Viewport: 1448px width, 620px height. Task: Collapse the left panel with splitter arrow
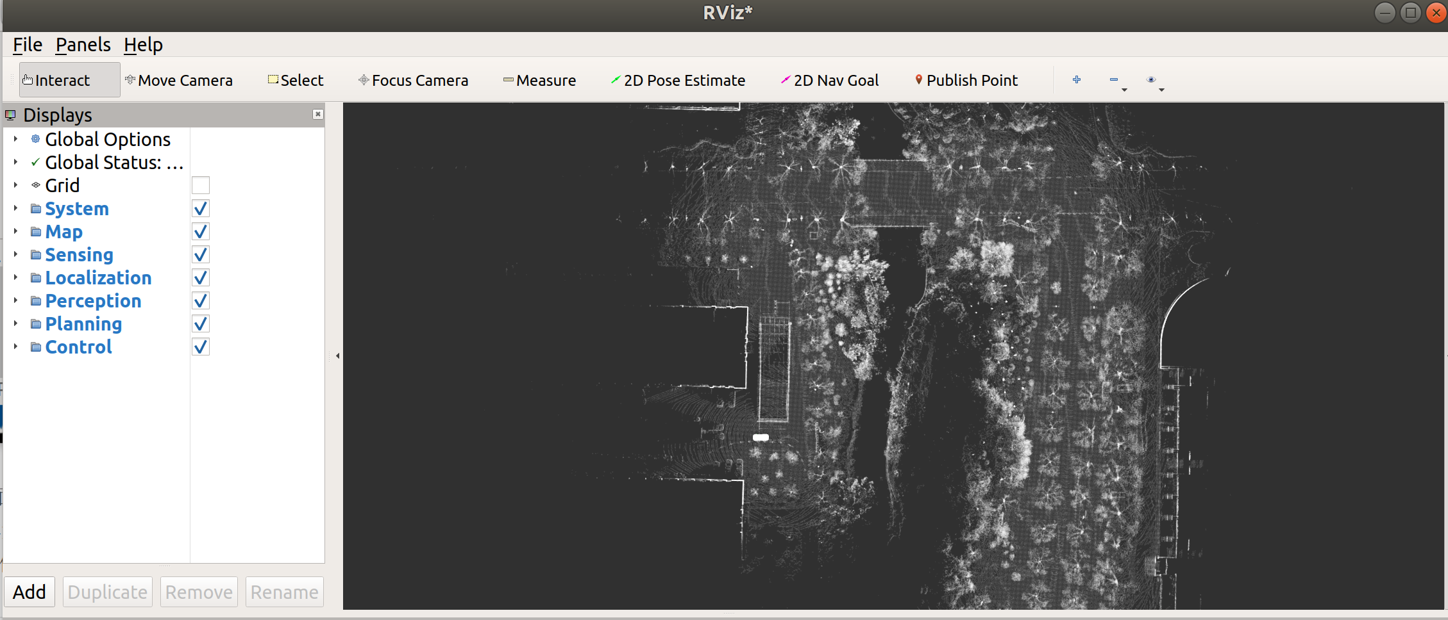(x=337, y=355)
